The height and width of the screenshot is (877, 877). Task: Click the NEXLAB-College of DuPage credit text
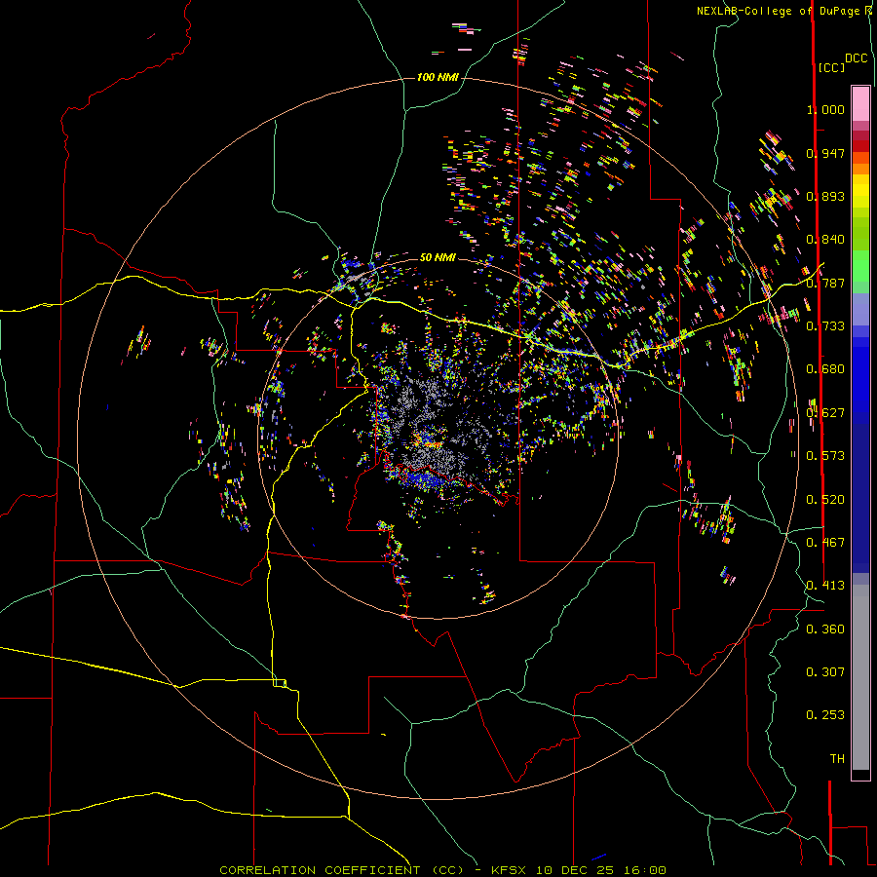[x=778, y=11]
